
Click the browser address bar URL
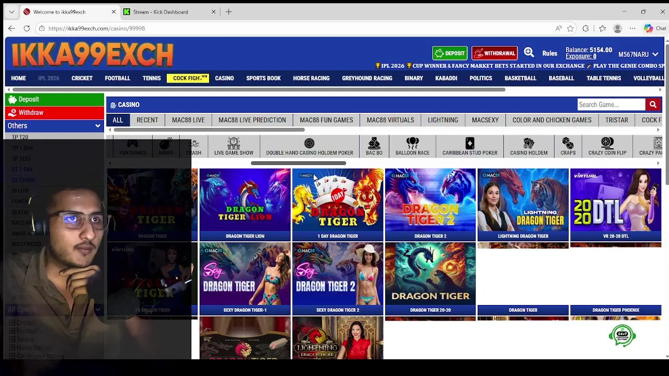(97, 28)
